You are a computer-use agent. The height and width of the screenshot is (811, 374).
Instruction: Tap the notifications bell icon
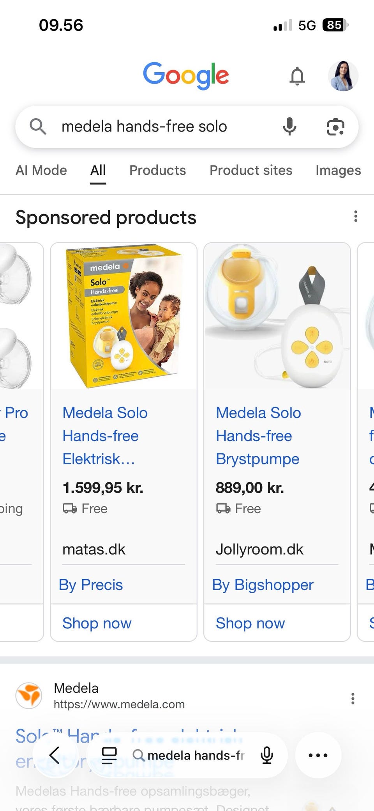click(297, 76)
